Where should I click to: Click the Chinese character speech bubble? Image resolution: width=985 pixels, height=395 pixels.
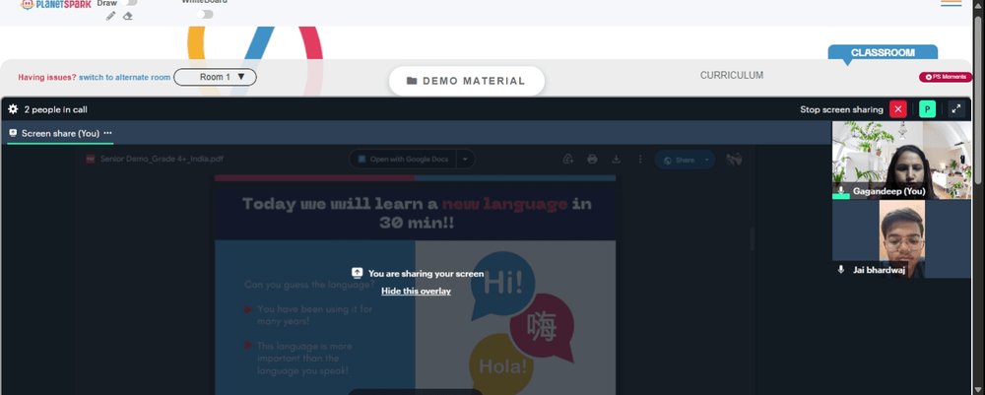(x=542, y=327)
